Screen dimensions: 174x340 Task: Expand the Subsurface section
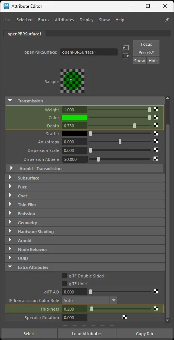tap(10, 177)
